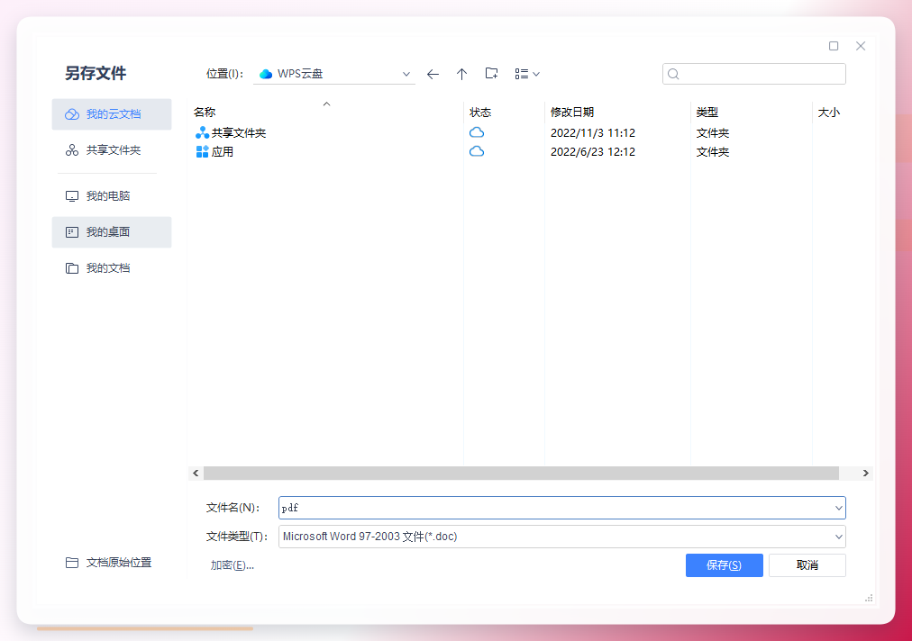912x641 pixels.
Task: Click cloud status icon of 共享文件夹
Action: click(477, 132)
